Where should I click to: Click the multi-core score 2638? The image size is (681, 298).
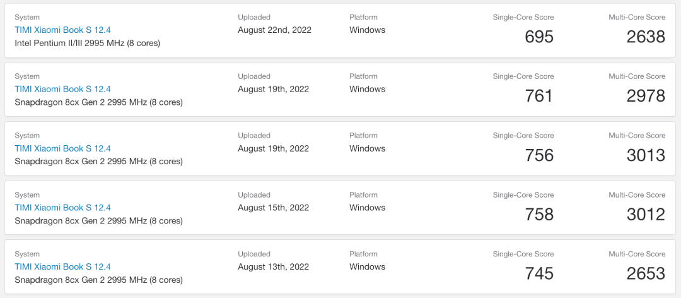pyautogui.click(x=646, y=37)
